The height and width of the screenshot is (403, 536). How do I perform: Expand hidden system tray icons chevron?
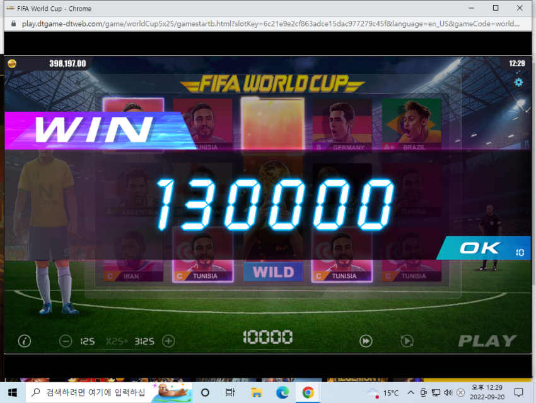(411, 393)
